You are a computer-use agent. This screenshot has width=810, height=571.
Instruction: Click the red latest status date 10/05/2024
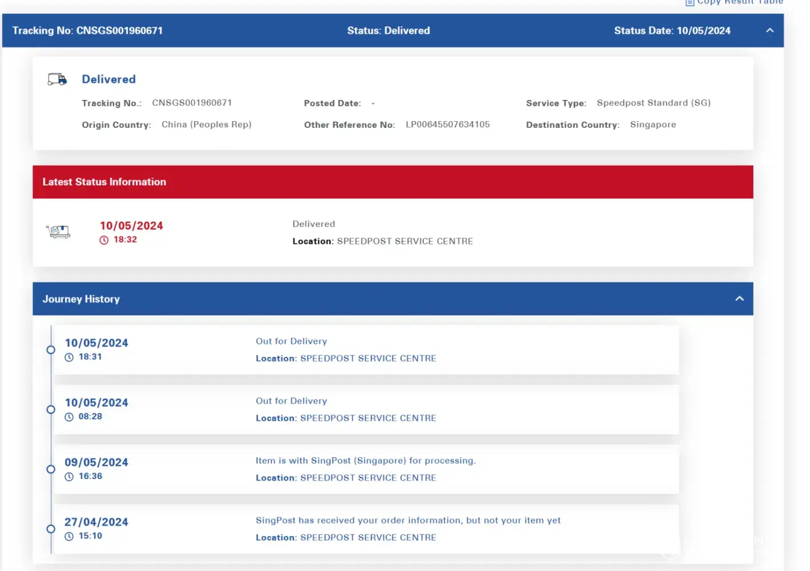click(x=131, y=226)
